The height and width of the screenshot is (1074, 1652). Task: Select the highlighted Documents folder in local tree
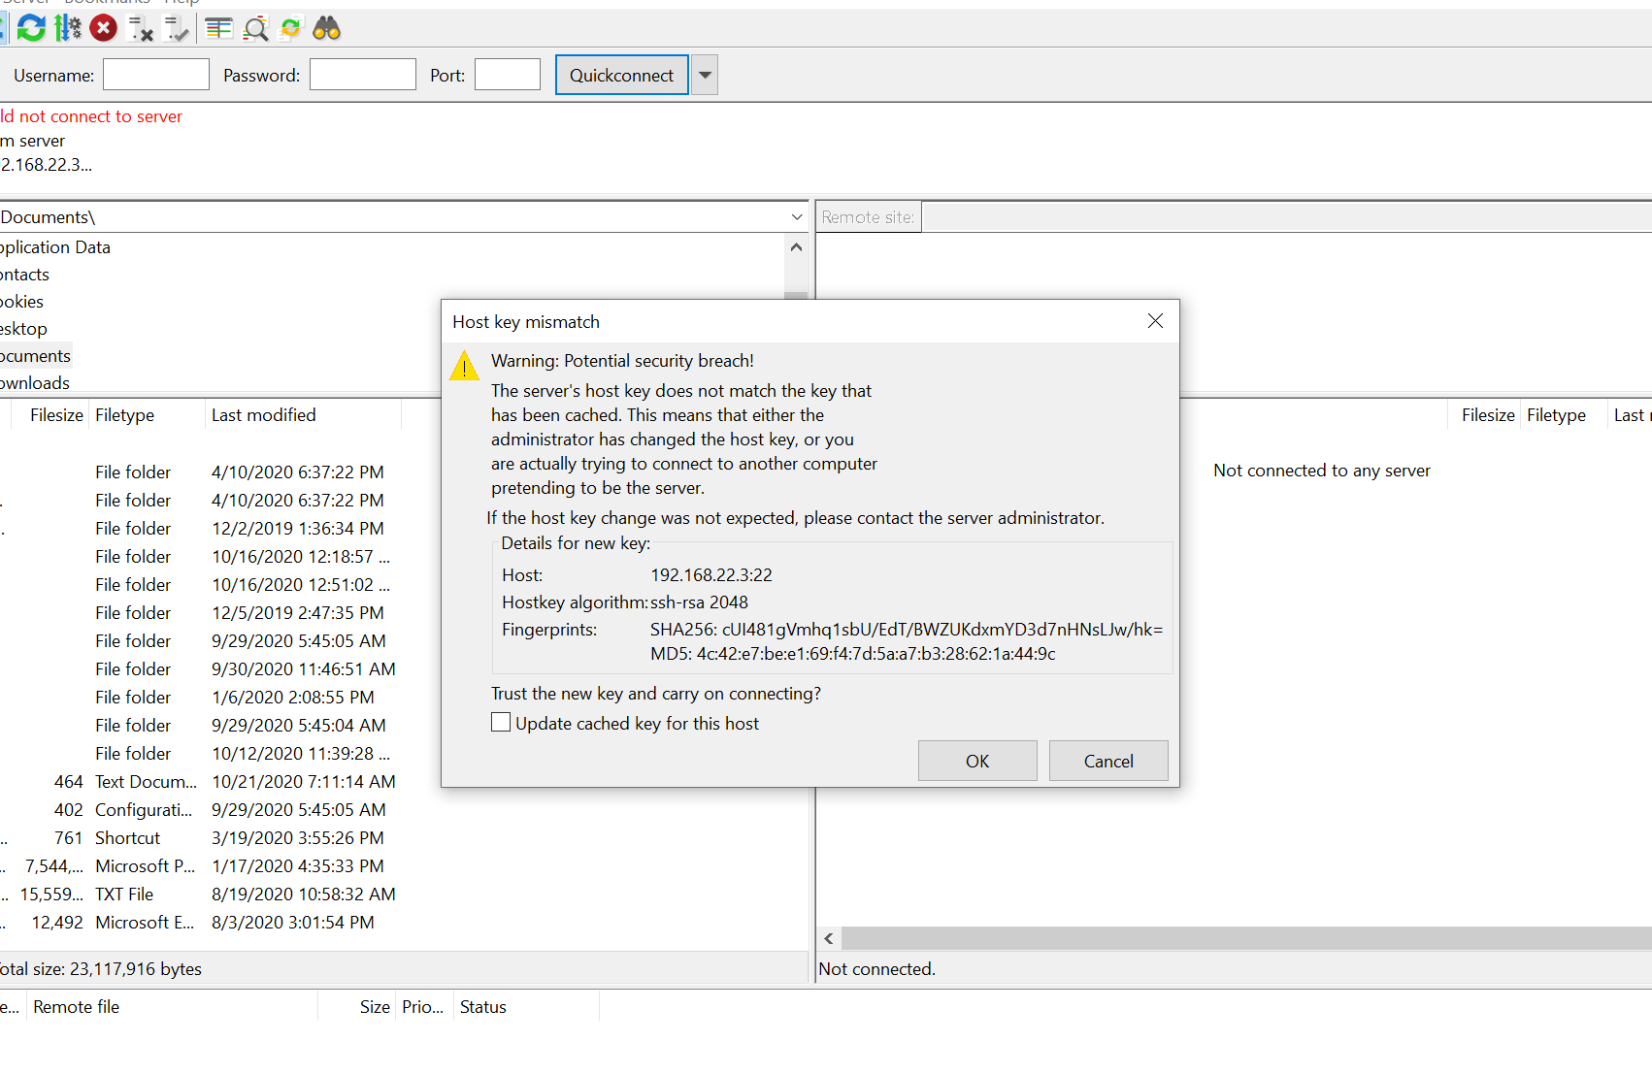35,356
